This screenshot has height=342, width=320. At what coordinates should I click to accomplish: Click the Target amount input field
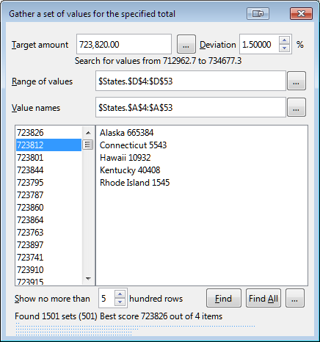click(124, 44)
